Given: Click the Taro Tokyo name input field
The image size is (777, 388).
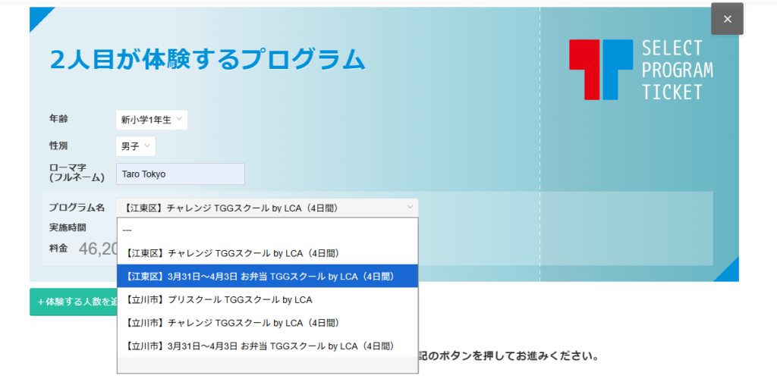Looking at the screenshot, I should 181,174.
